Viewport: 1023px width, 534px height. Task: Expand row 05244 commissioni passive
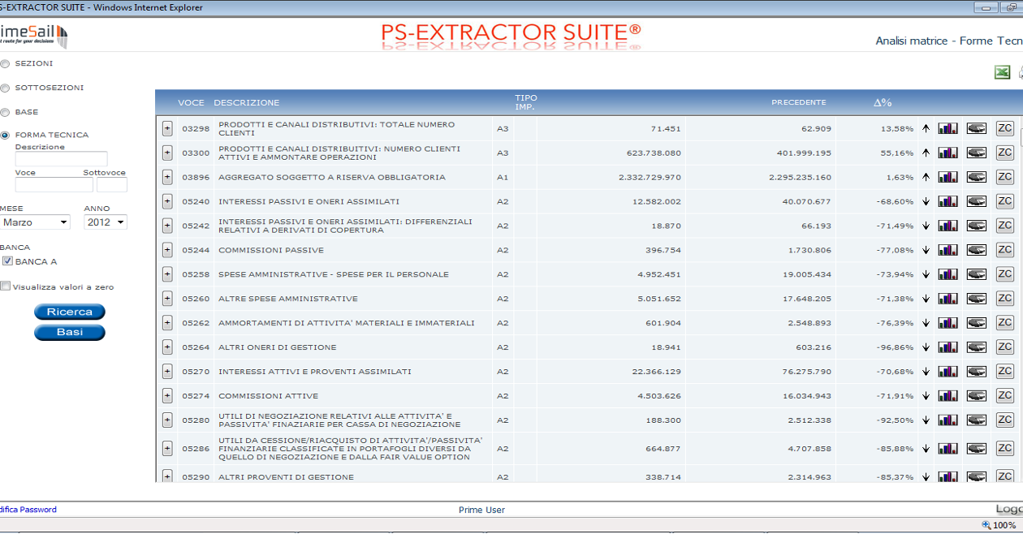167,250
